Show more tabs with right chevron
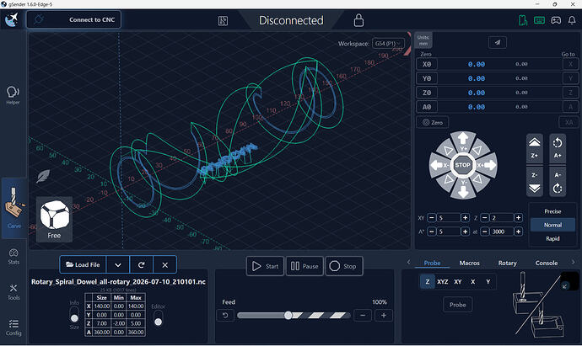Viewport: 582px width, 346px height. click(x=573, y=263)
